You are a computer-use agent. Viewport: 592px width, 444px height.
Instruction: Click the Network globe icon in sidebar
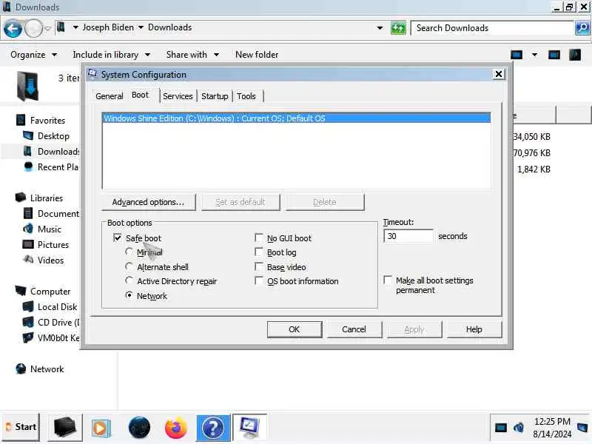(x=21, y=369)
